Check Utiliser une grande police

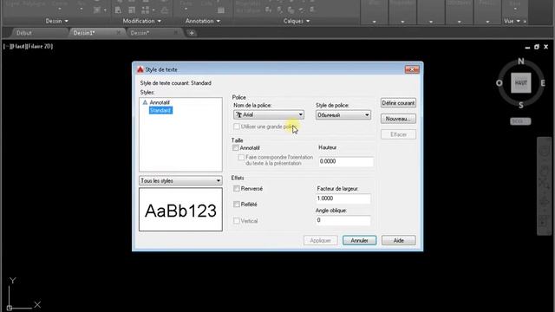pyautogui.click(x=237, y=127)
